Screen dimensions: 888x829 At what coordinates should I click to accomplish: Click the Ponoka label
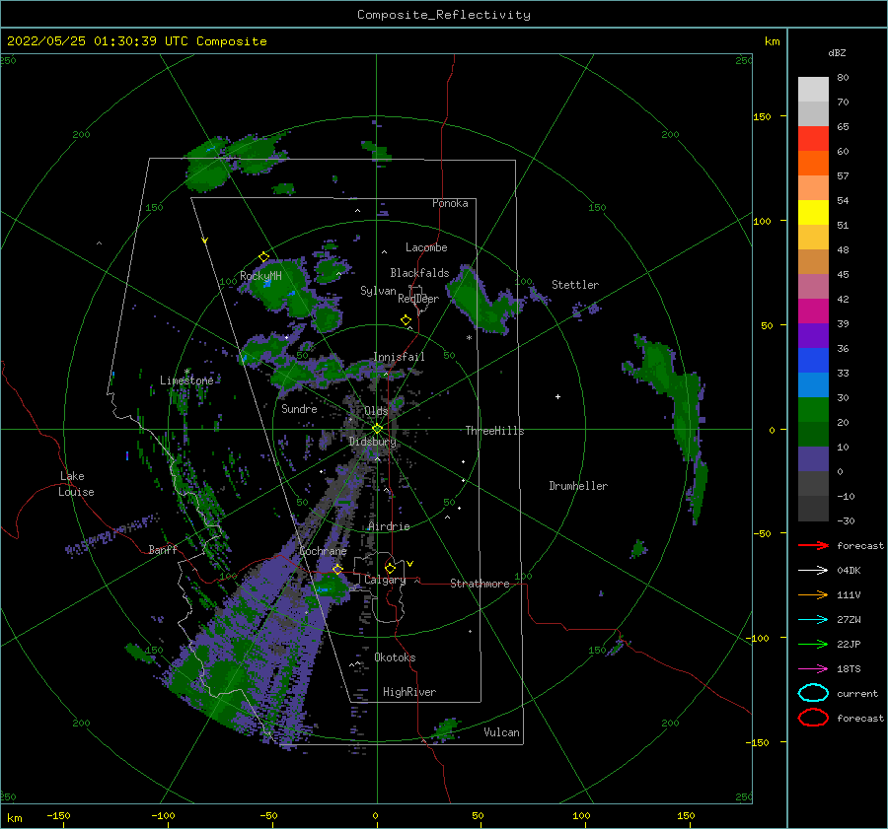[x=450, y=203]
